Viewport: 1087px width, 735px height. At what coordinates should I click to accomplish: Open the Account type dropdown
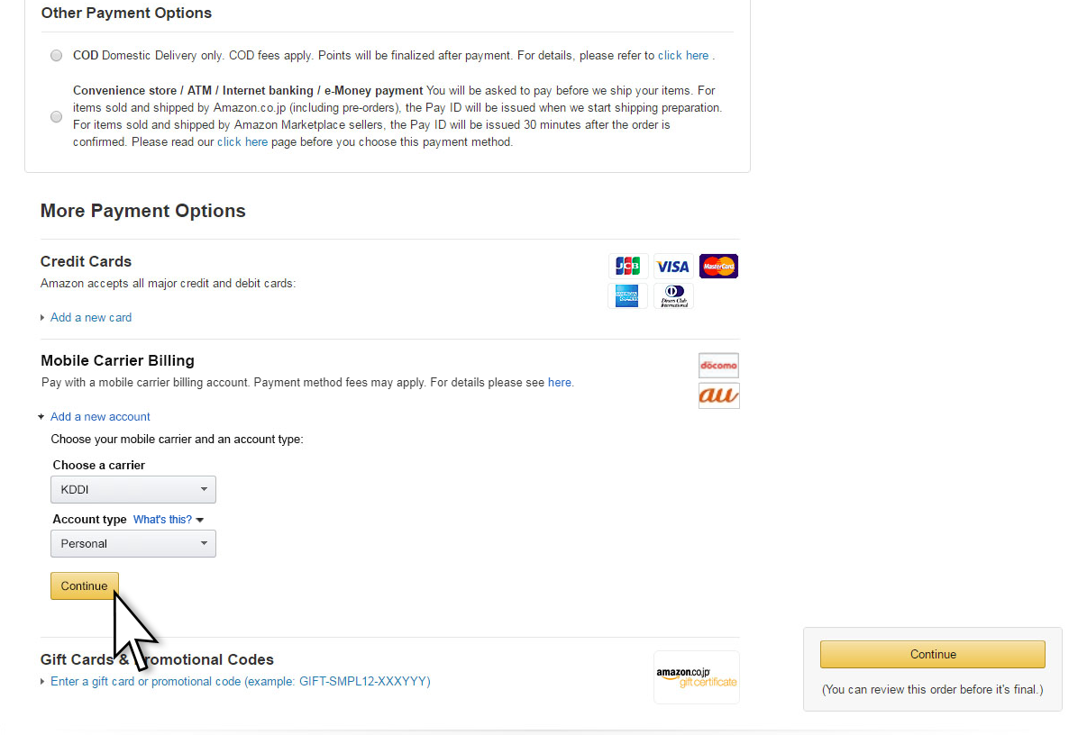[133, 544]
